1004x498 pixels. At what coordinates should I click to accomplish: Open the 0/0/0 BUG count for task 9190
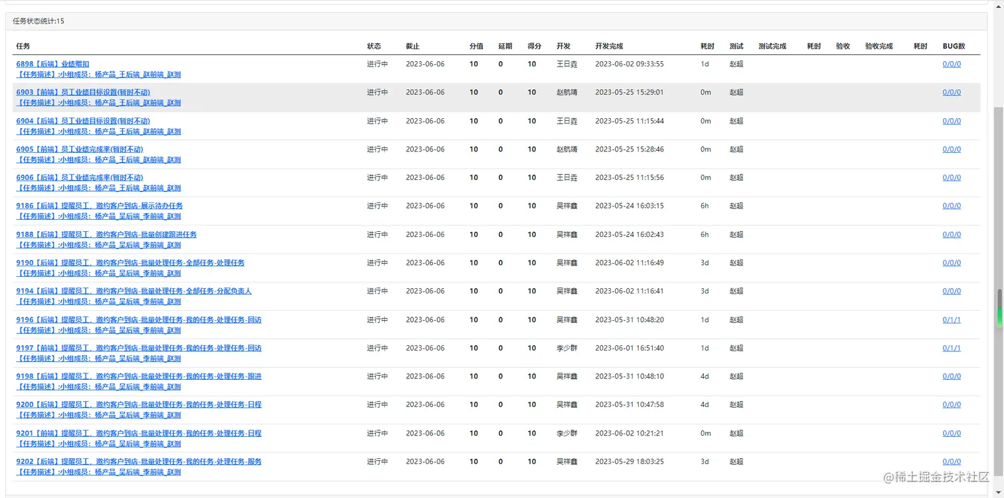(x=952, y=263)
